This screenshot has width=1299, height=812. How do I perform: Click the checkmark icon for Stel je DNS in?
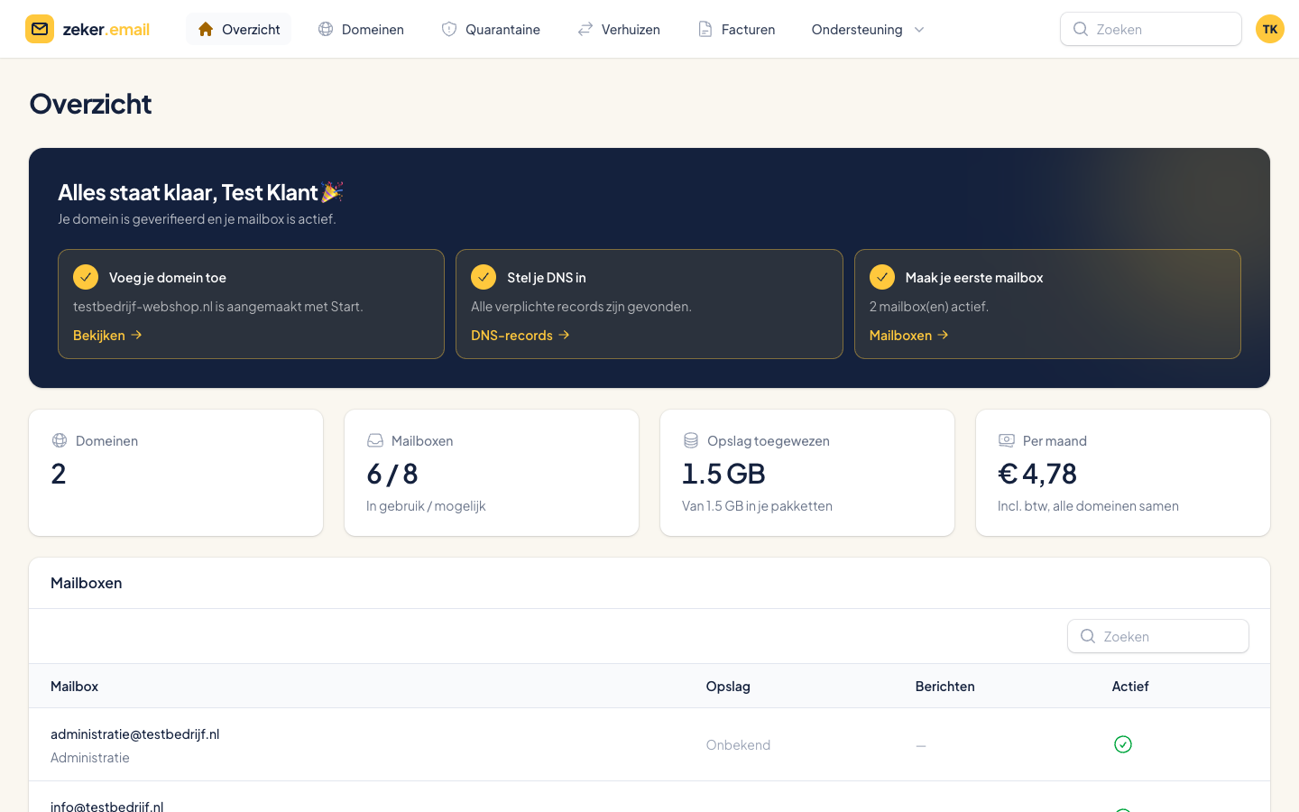[x=484, y=276]
